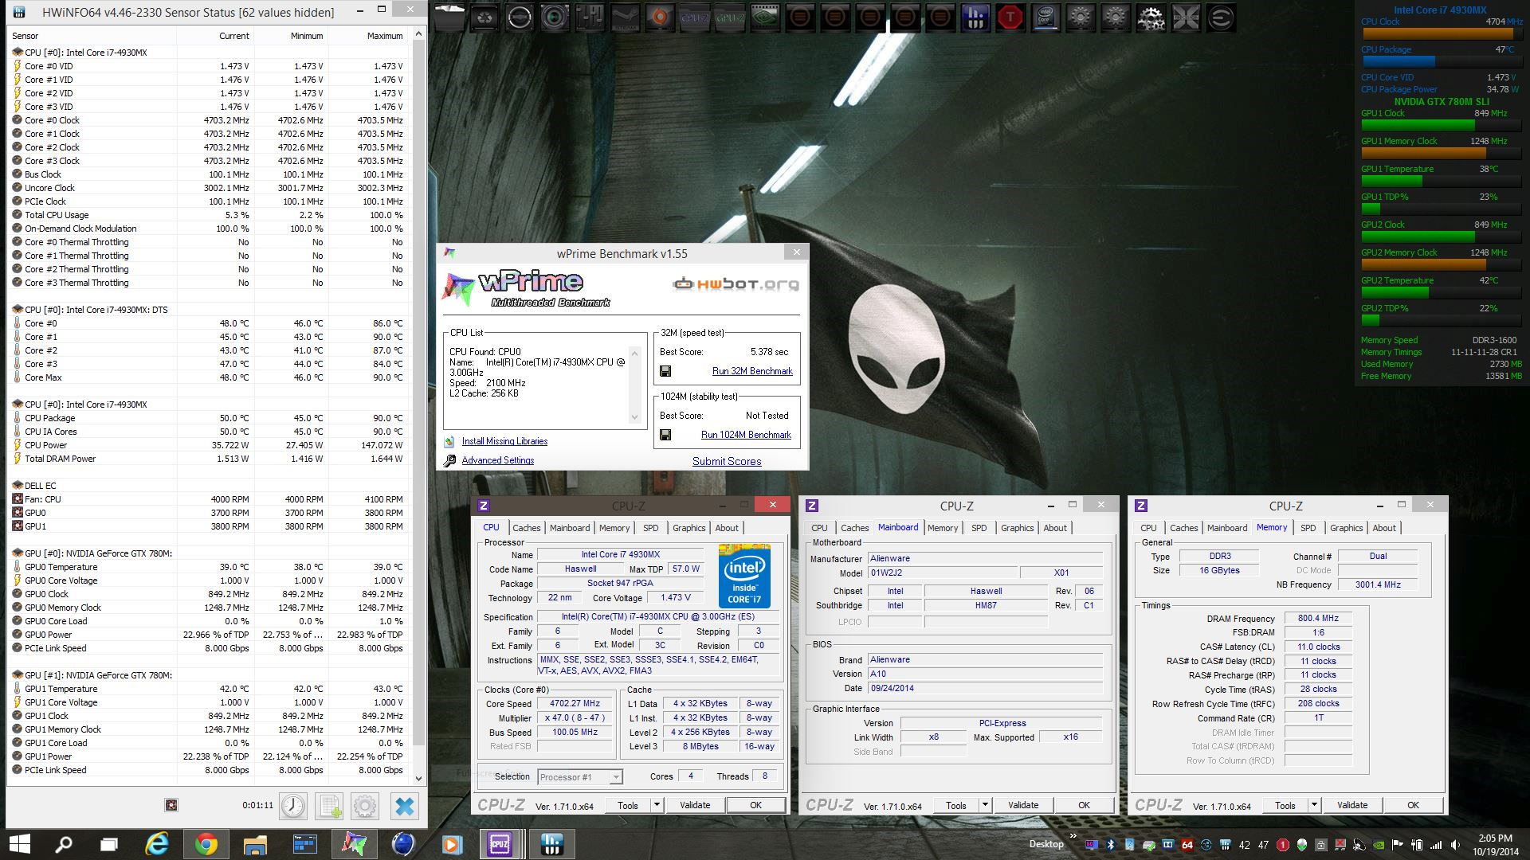The height and width of the screenshot is (860, 1530).
Task: Launch Origin from the top dock
Action: [660, 18]
